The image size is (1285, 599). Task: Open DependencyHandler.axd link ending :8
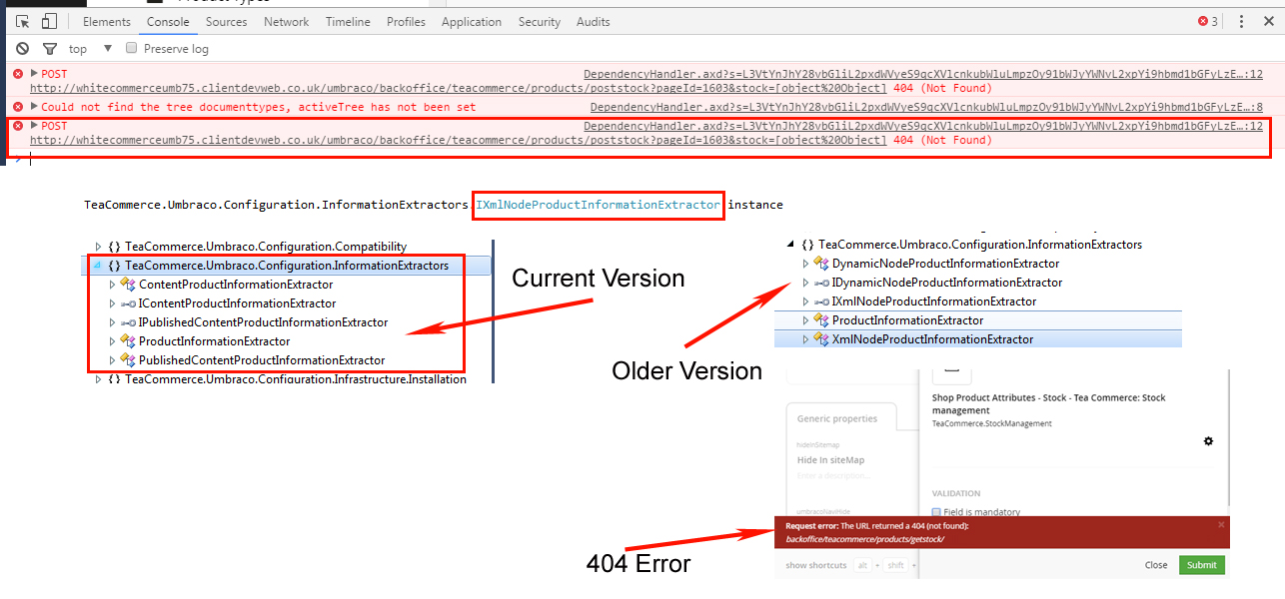[926, 107]
